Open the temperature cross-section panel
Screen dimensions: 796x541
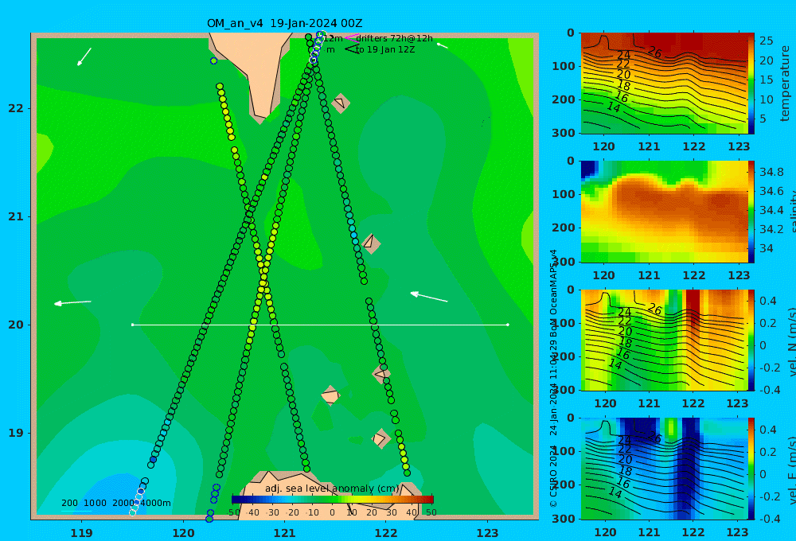(x=664, y=84)
